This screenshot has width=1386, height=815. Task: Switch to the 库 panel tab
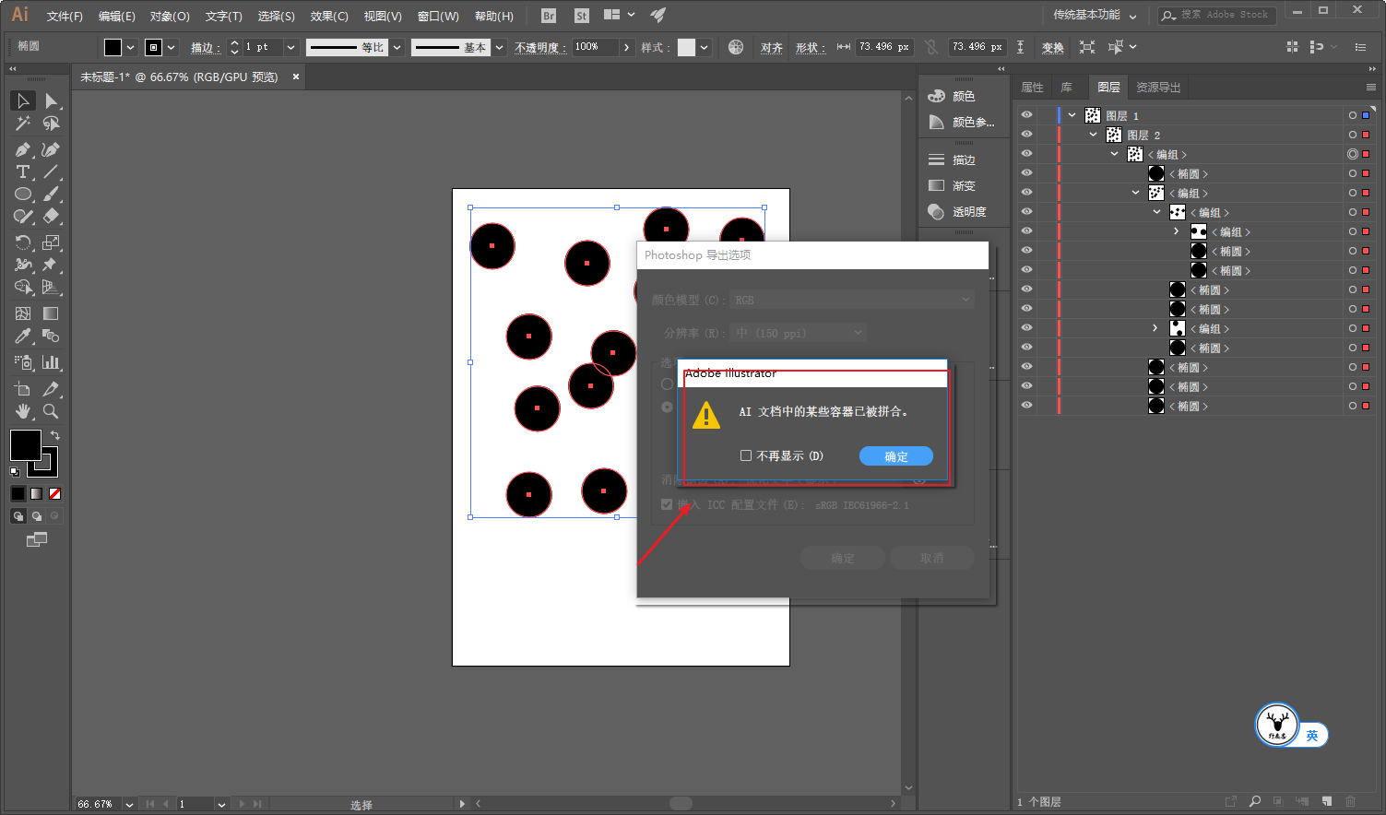tap(1066, 88)
